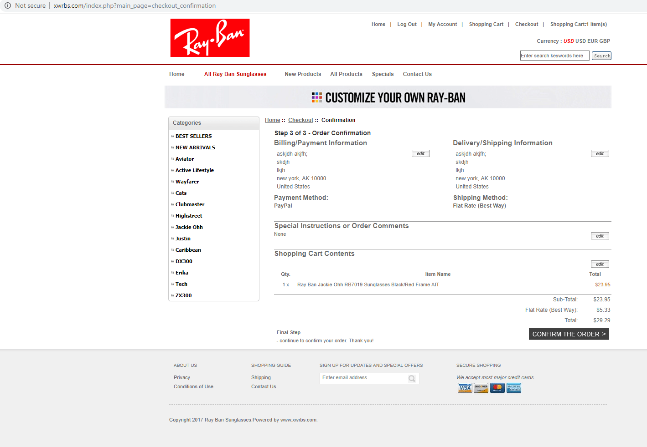
Task: Open My Account page
Action: 442,25
